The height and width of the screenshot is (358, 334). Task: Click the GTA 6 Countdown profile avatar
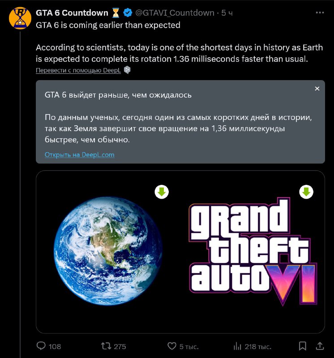pos(19,17)
